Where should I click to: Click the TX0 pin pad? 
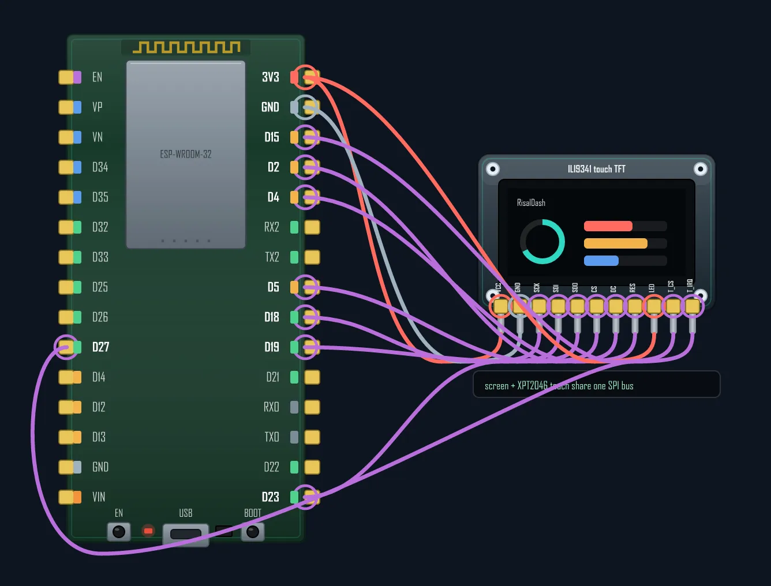312,437
